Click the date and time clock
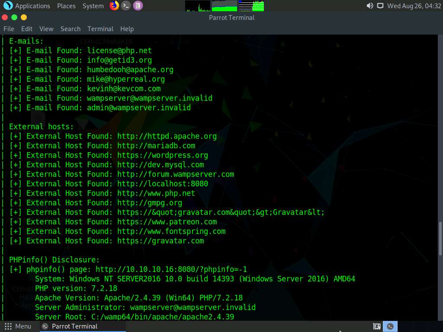 click(414, 6)
